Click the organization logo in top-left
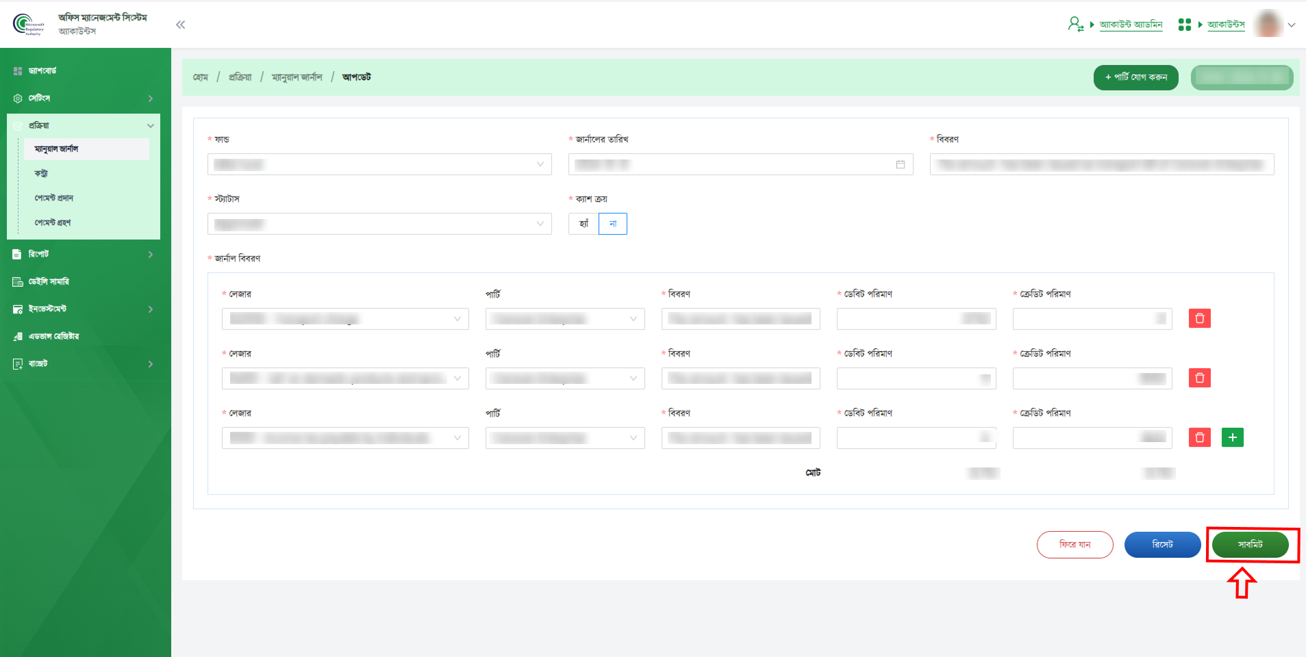 (x=28, y=24)
